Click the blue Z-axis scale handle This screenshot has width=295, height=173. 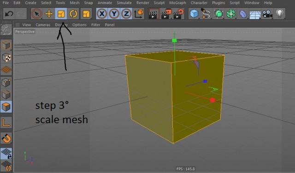click(x=205, y=81)
